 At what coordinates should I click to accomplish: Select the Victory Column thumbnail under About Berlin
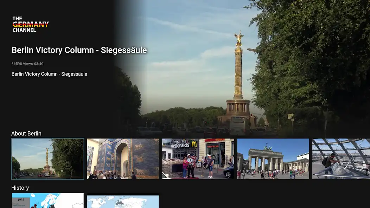point(47,158)
